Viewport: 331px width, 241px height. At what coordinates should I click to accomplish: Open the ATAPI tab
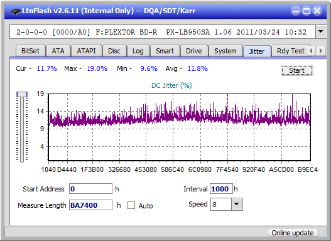pyautogui.click(x=86, y=51)
